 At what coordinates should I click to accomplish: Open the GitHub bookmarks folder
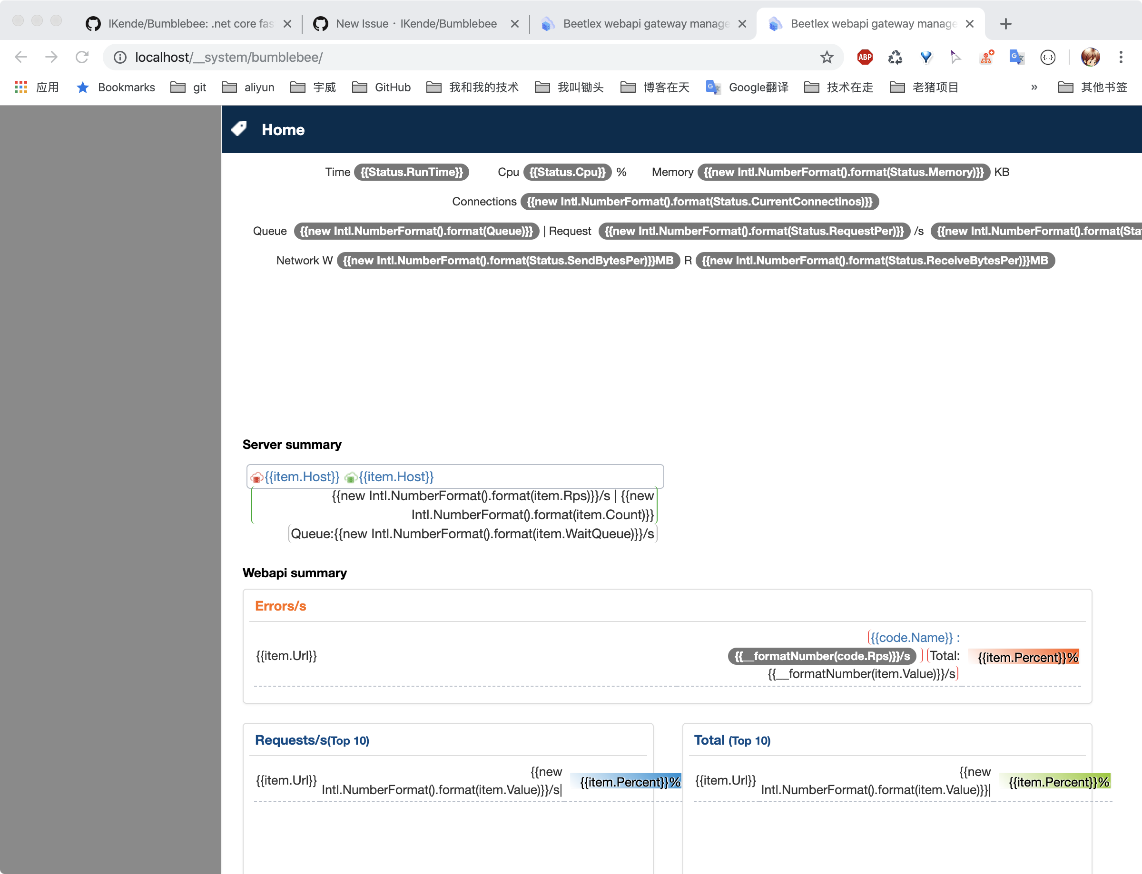[381, 87]
